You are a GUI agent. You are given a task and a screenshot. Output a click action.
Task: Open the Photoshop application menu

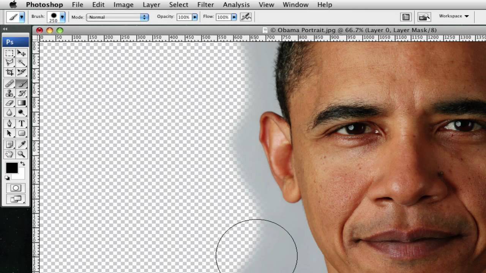(44, 5)
